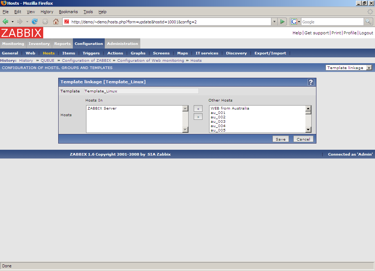
Task: Click the Get support link
Action: click(316, 33)
